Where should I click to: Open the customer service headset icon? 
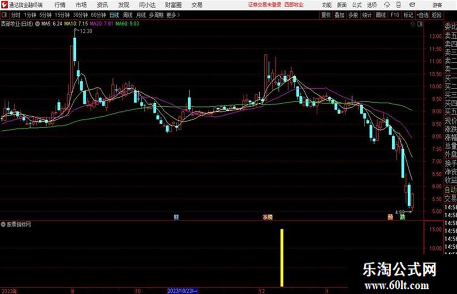pyautogui.click(x=387, y=5)
